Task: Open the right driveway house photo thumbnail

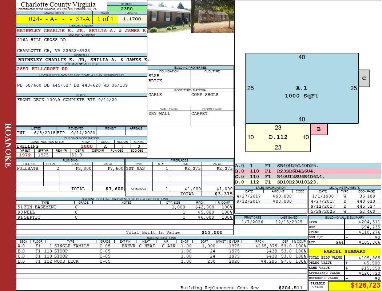Action: pos(212,16)
